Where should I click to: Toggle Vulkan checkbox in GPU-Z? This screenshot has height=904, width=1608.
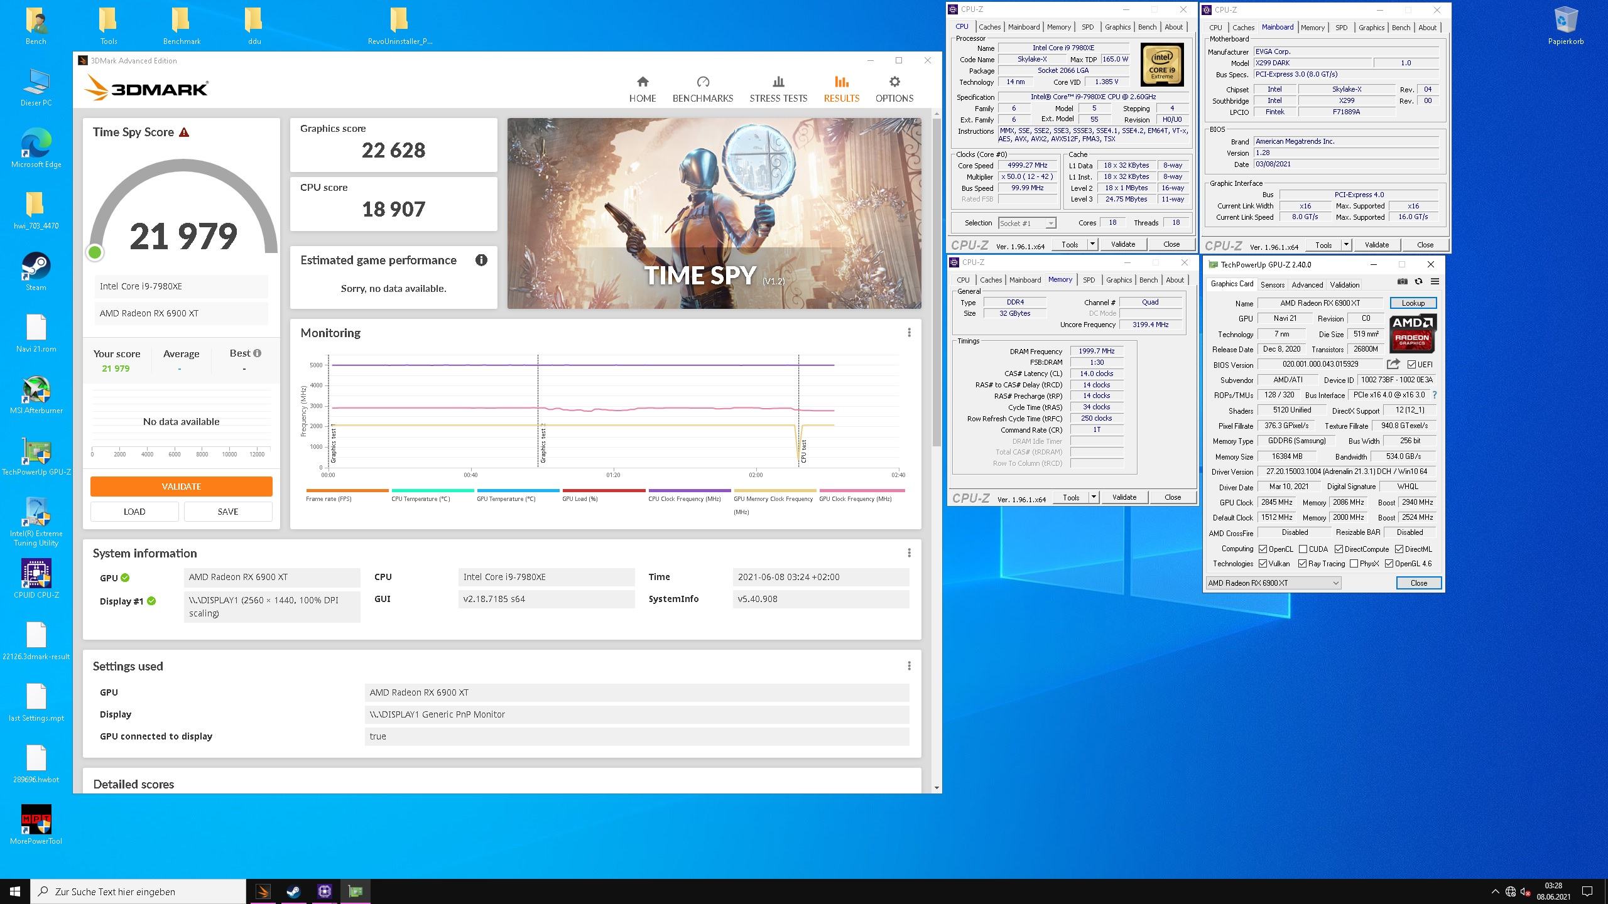click(x=1263, y=564)
